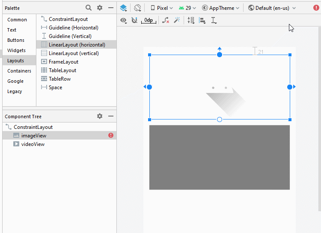This screenshot has width=321, height=233.
Task: Click the top-left resize handle of imageView
Action: (149, 55)
